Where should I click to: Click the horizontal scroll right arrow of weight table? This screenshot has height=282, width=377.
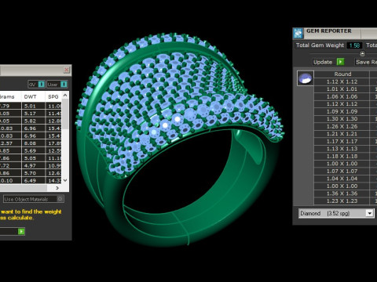[x=57, y=188]
